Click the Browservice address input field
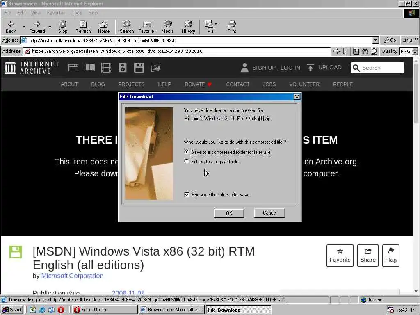 (177, 51)
